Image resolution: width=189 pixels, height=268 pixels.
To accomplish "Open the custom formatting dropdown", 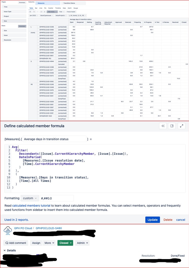I will coord(30,198).
